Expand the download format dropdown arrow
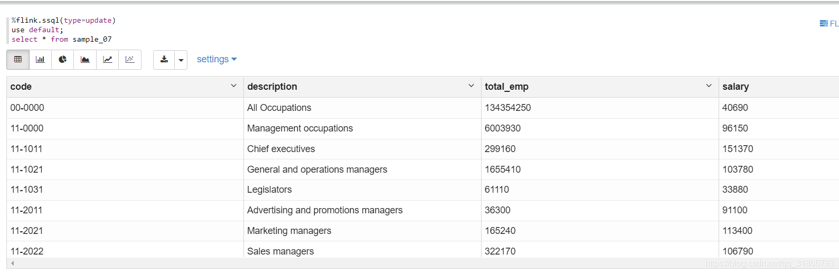839x273 pixels. [181, 60]
